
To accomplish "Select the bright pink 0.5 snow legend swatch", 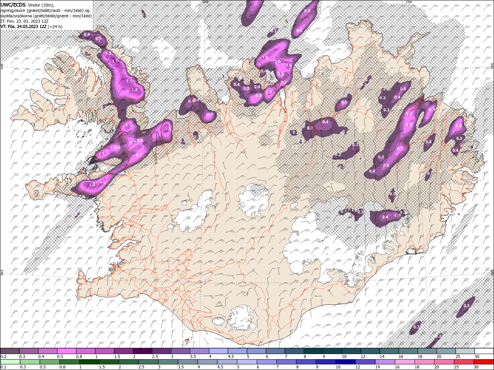I will point(66,351).
